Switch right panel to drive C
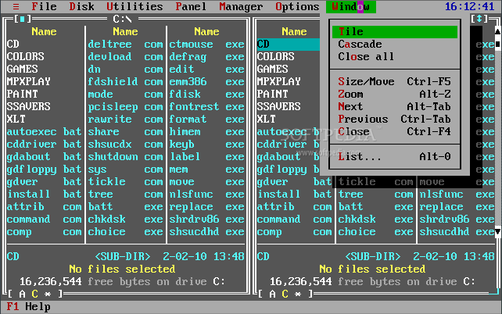The height and width of the screenshot is (314, 502). point(285,294)
